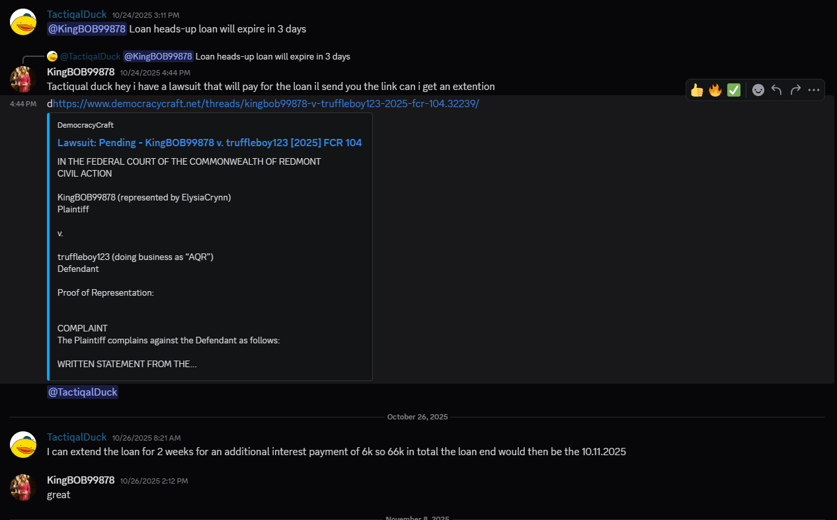React with the green check mark reaction
The image size is (837, 520).
pos(733,89)
